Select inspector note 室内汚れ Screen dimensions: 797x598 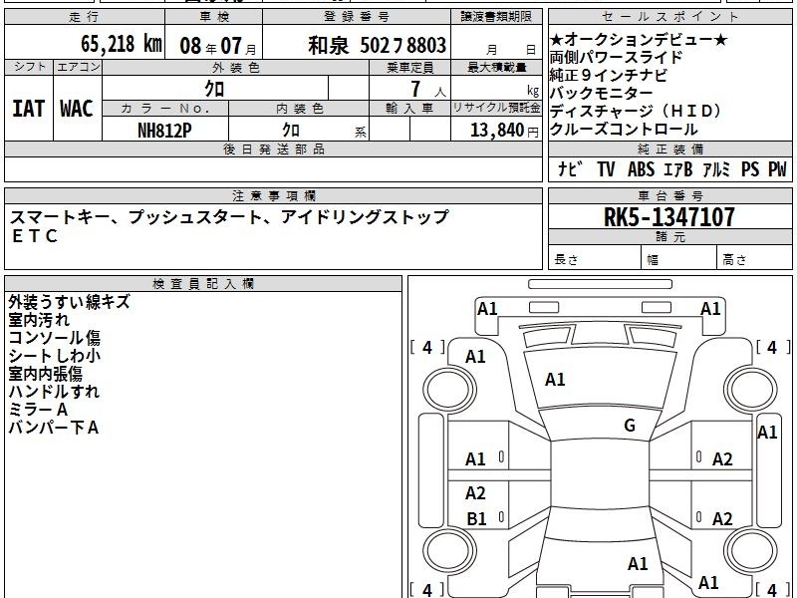click(x=39, y=320)
